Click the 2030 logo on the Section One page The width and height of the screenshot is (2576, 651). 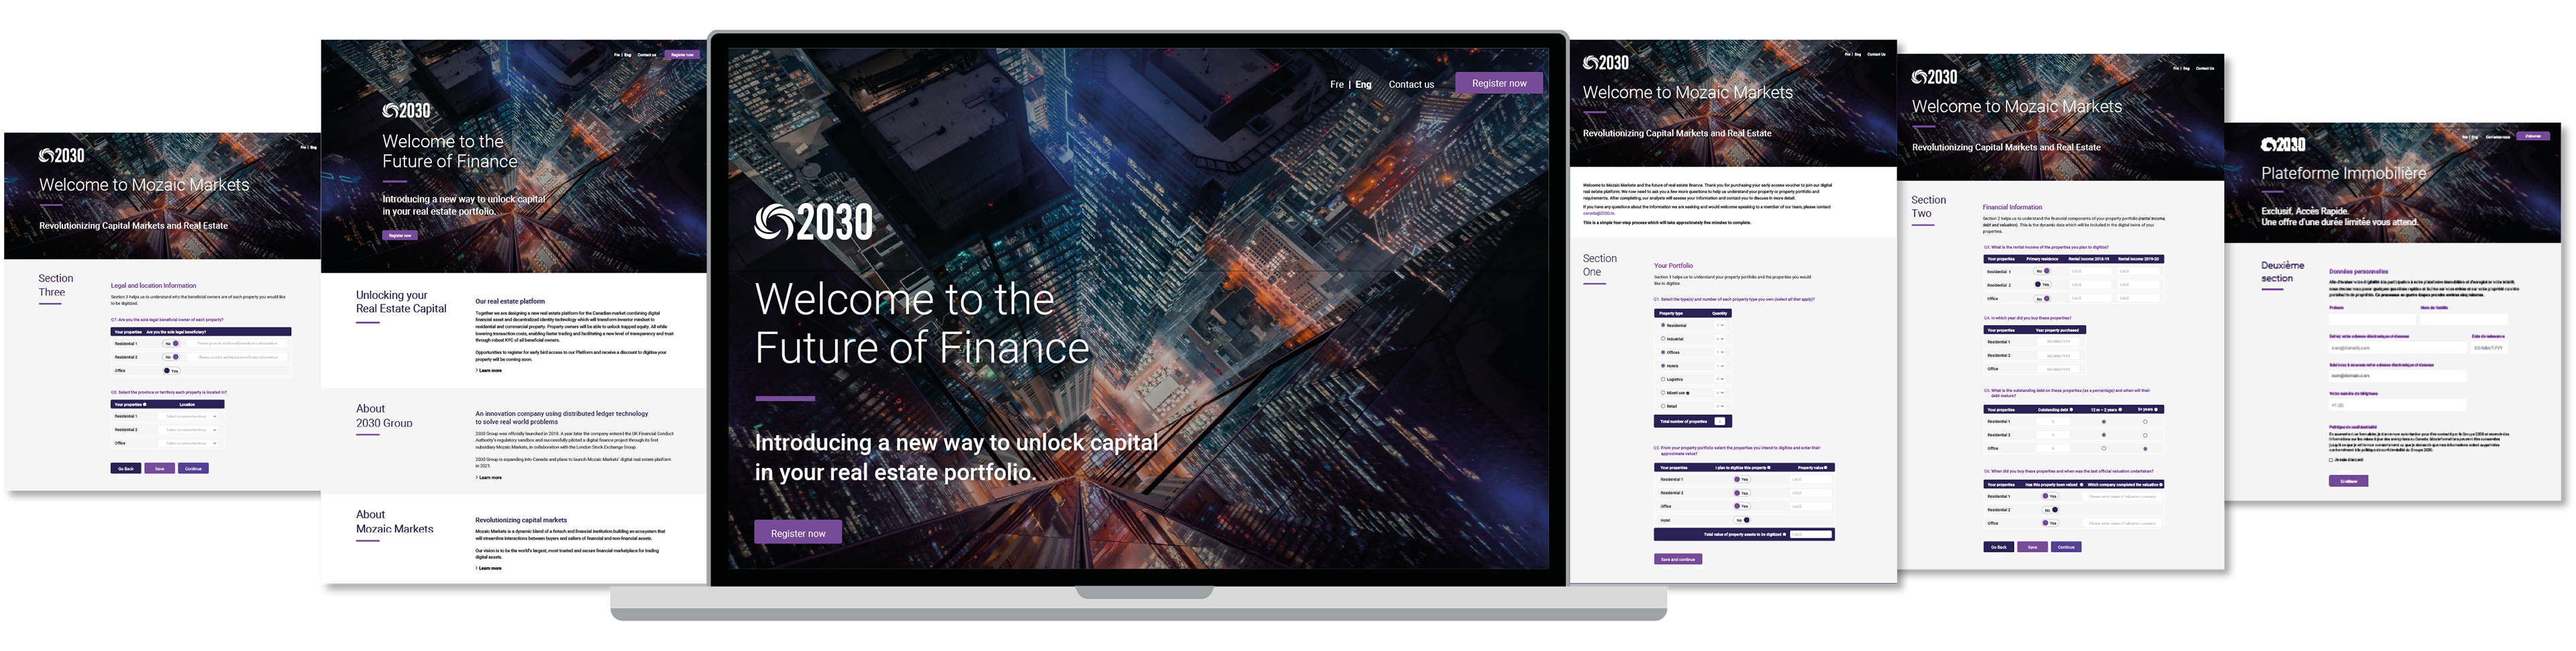pyautogui.click(x=1606, y=62)
